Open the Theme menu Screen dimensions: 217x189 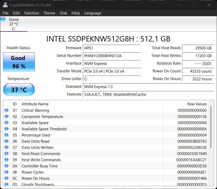49,13
